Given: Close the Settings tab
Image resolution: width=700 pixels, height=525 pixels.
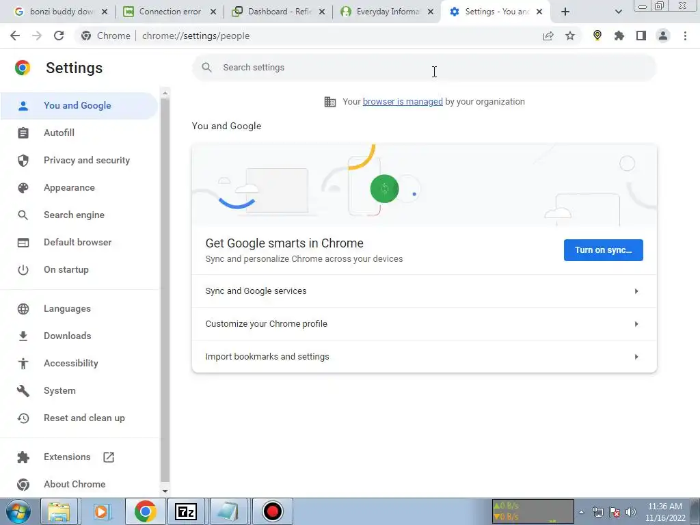Looking at the screenshot, I should click(539, 12).
